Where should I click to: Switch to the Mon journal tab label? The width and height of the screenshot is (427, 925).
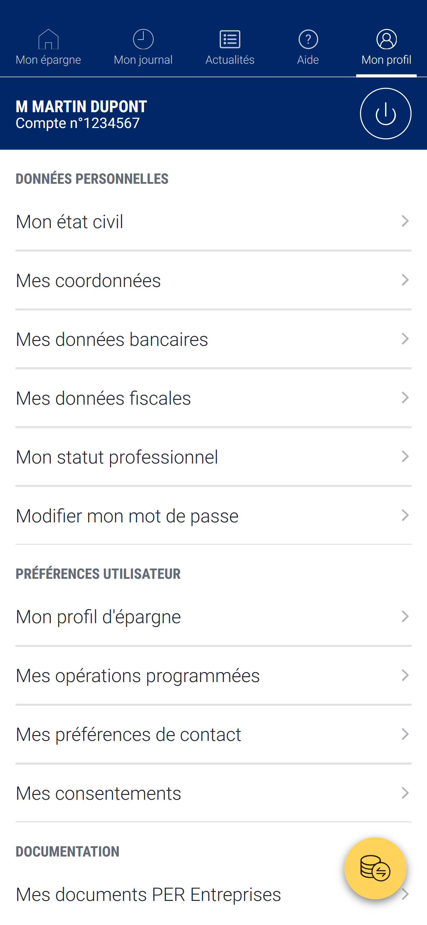tap(143, 60)
